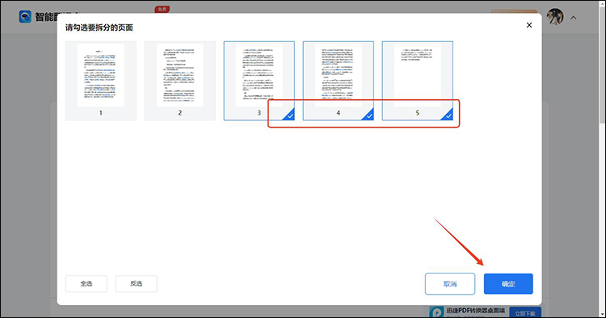The height and width of the screenshot is (318, 606).
Task: Click the blue app logo icon
Action: [x=25, y=17]
